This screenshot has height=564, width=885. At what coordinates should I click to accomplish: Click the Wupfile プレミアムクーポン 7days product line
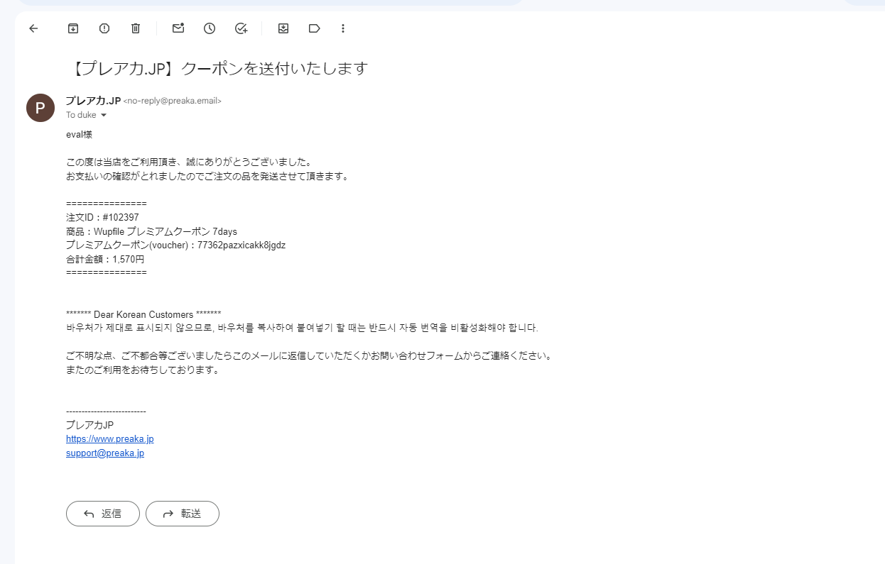click(151, 231)
